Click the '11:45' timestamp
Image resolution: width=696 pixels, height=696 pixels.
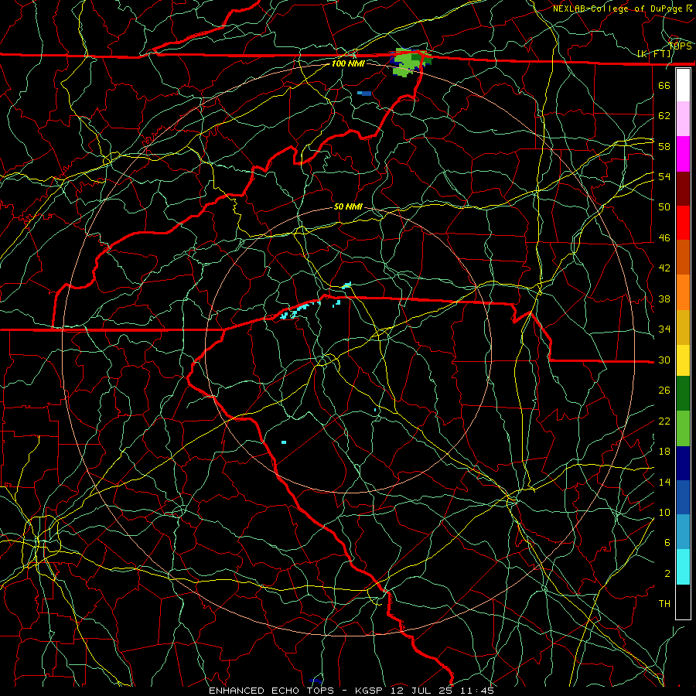tap(477, 691)
